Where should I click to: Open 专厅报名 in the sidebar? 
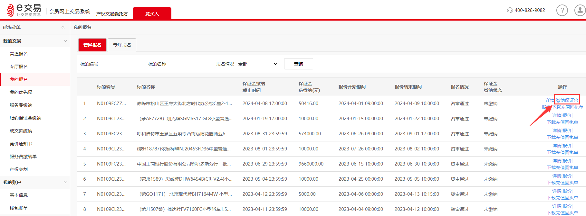point(19,67)
